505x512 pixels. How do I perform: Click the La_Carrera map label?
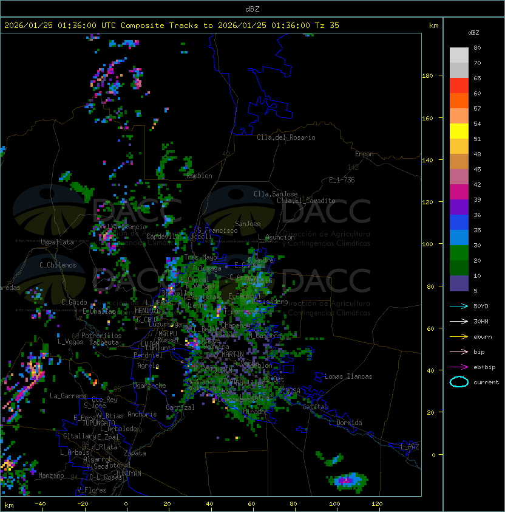tap(69, 396)
